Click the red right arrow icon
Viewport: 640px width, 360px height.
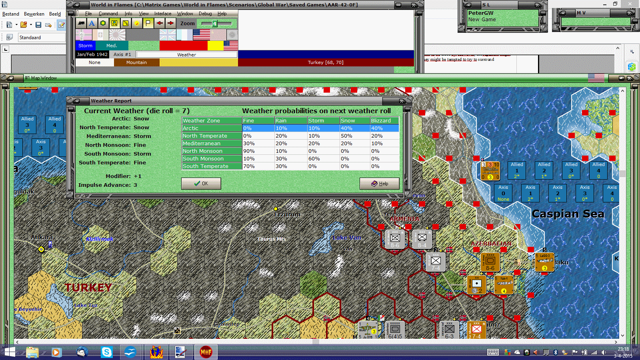pos(170,23)
